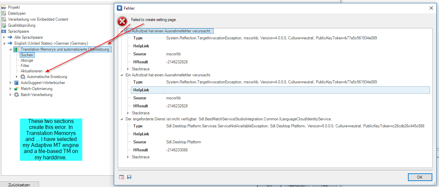
Task: Click the first Source value mscorlib
Action: pyautogui.click(x=173, y=54)
